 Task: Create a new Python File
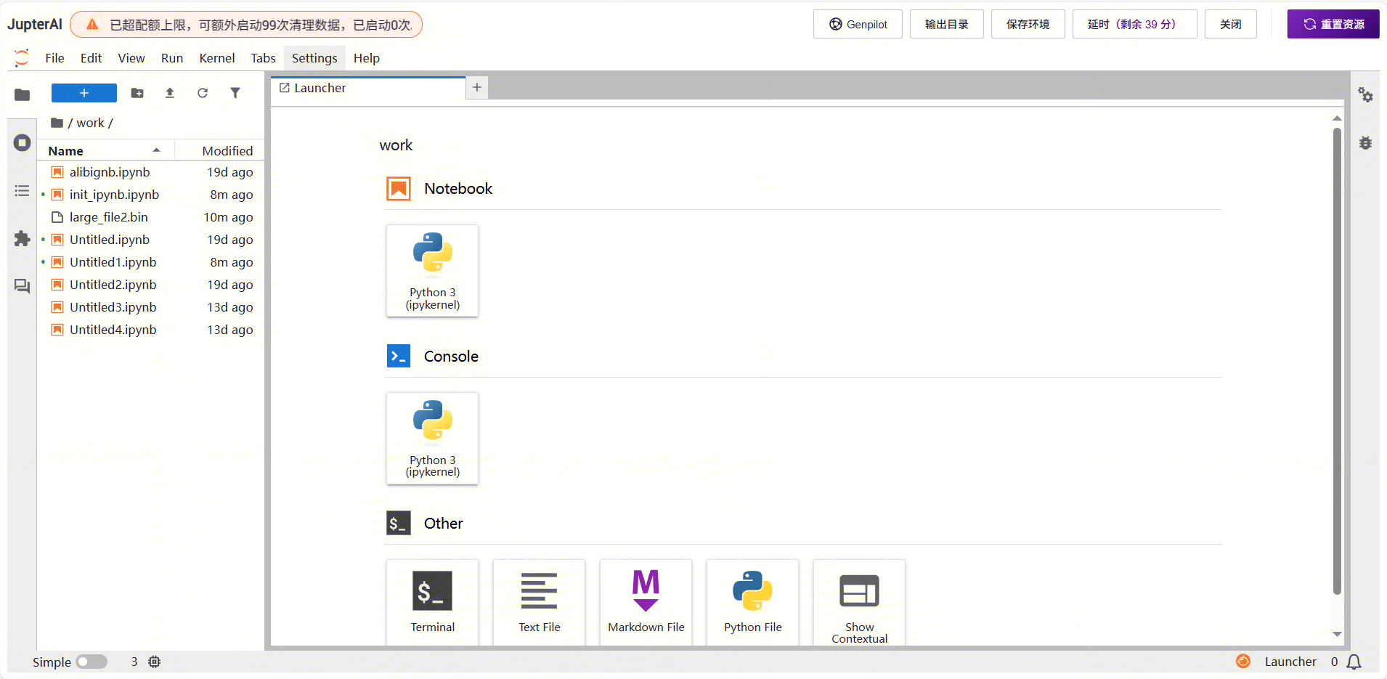pos(753,602)
